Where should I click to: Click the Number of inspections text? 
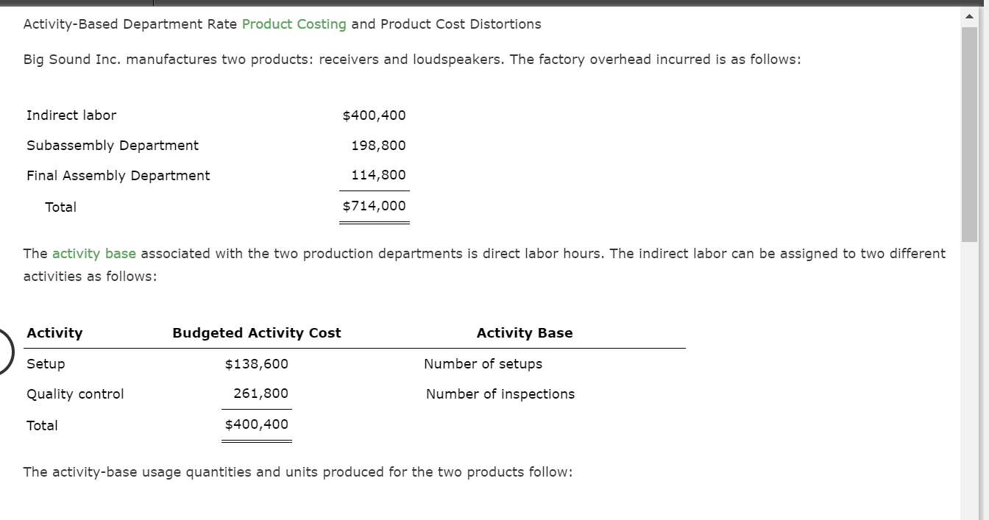coord(500,393)
